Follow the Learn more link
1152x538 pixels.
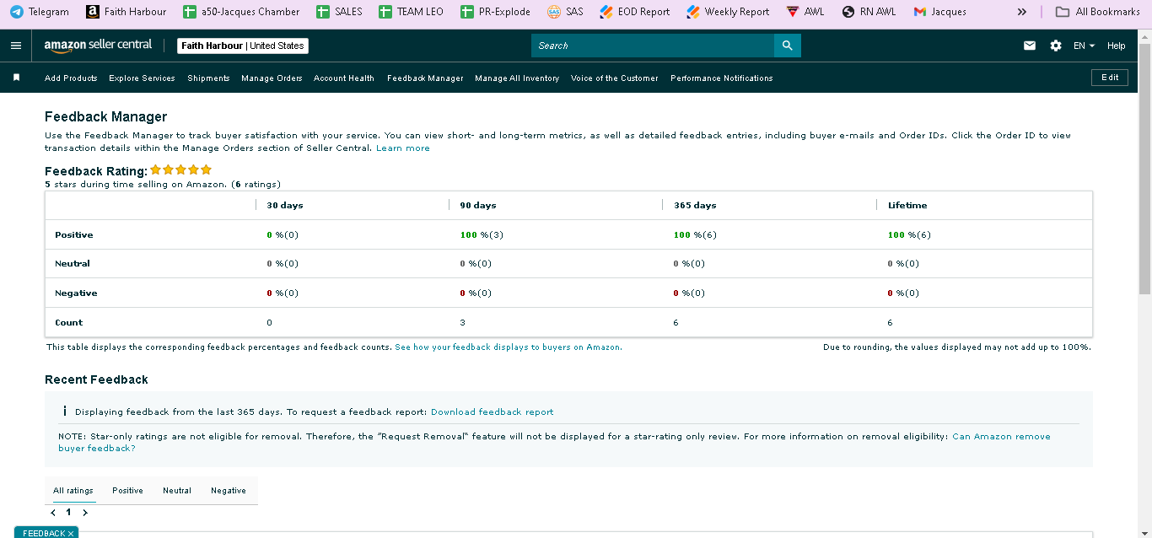[403, 148]
